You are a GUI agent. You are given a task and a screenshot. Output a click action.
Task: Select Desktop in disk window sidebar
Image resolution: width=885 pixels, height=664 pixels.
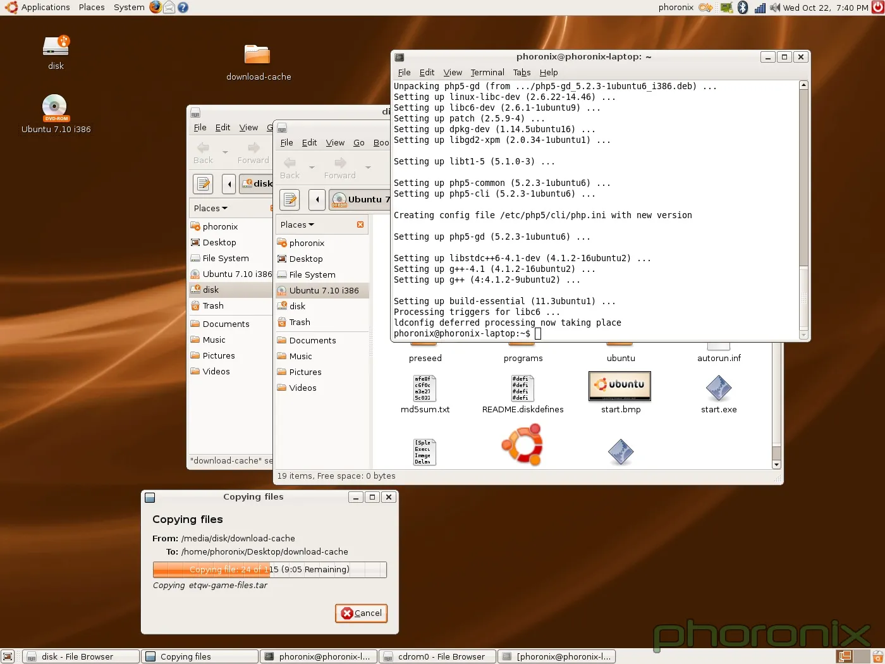click(231, 242)
